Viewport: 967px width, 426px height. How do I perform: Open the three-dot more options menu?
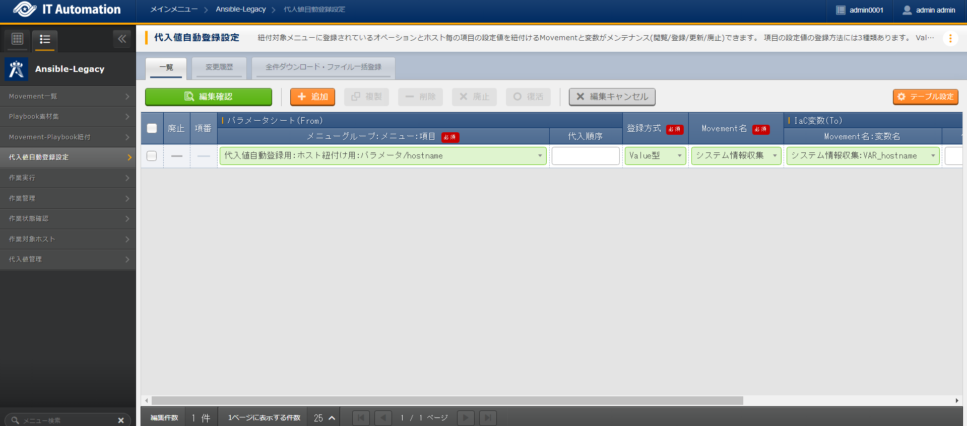click(950, 39)
